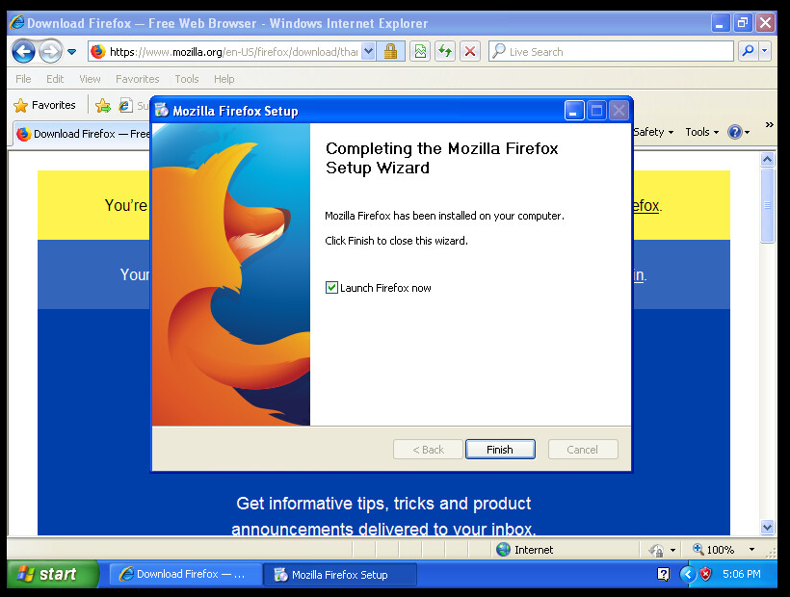Click the 5:06 PM system clock

[741, 574]
